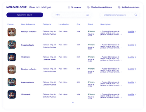Open thumbnail of second Projection fleurie
The image size is (146, 112).
pyautogui.click(x=12, y=82)
